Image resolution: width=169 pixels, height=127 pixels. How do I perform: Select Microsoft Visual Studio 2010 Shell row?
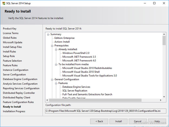pos(81,72)
